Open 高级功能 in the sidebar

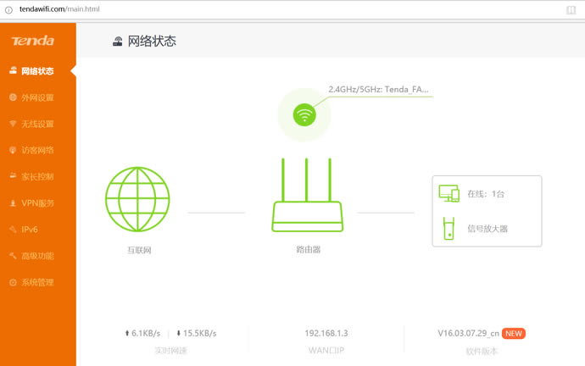click(37, 256)
